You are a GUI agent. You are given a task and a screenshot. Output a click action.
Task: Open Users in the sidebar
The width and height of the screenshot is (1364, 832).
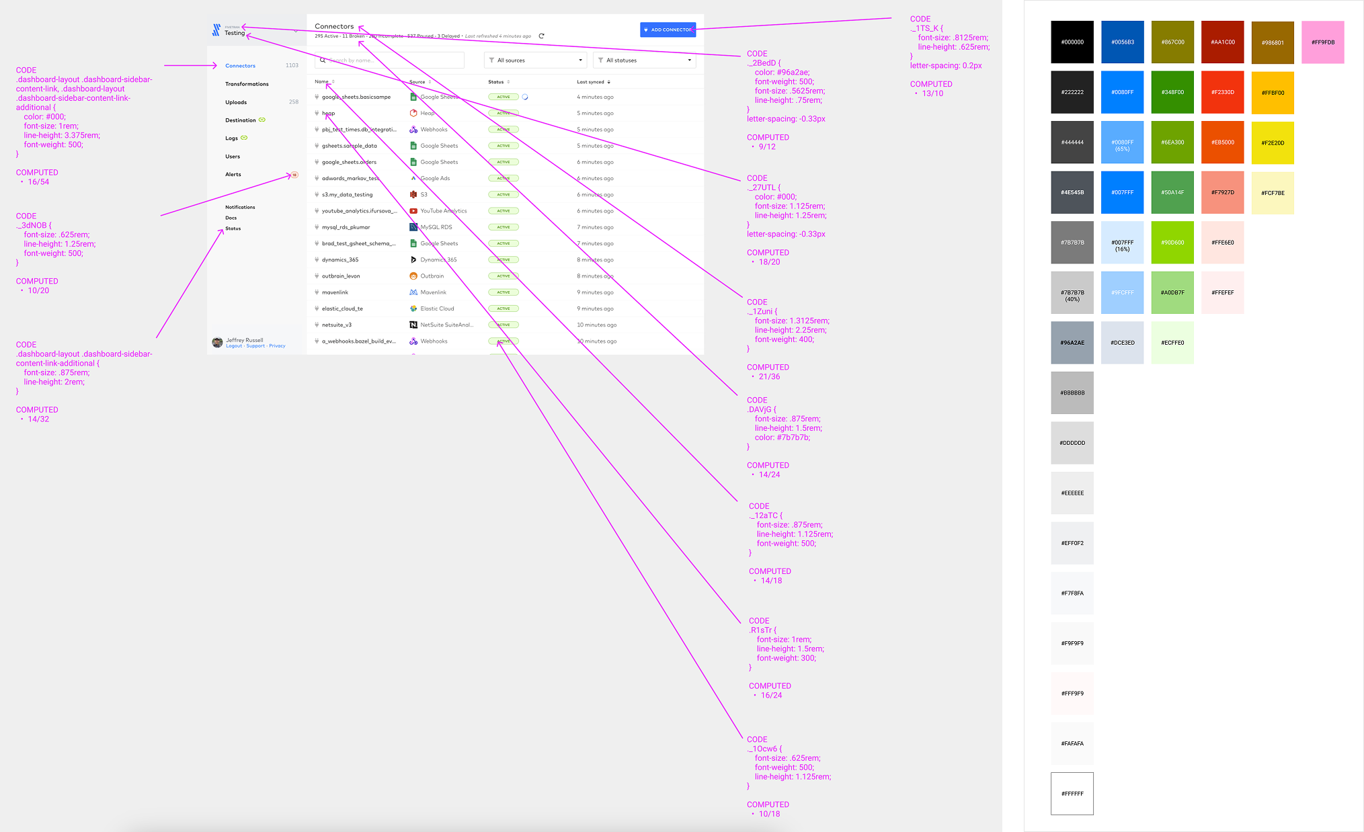(x=233, y=157)
